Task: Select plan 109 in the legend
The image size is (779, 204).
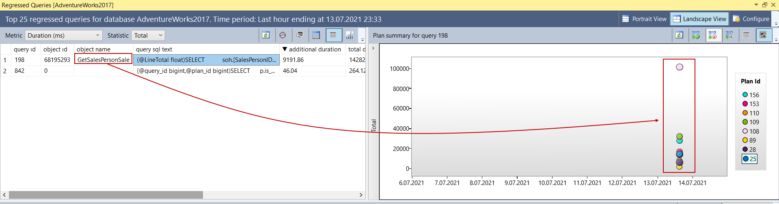Action: click(750, 122)
